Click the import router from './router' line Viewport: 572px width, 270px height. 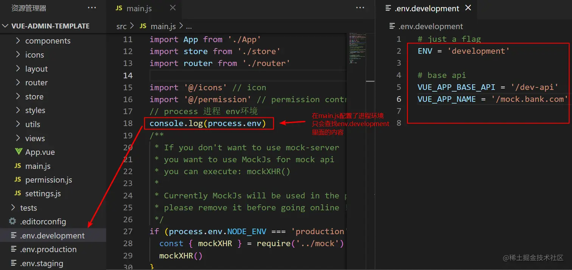pos(220,63)
